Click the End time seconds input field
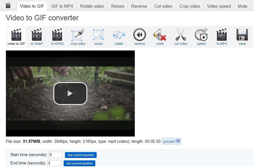 [x=54, y=163]
